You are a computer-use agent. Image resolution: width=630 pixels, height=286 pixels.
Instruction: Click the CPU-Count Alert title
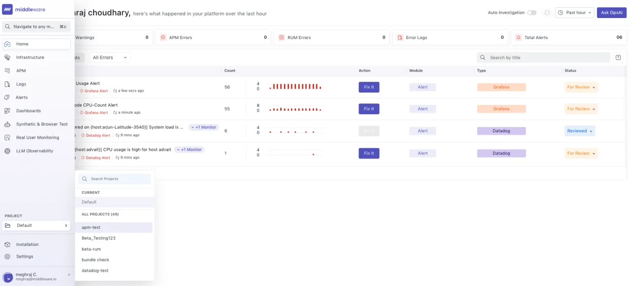[x=96, y=105]
